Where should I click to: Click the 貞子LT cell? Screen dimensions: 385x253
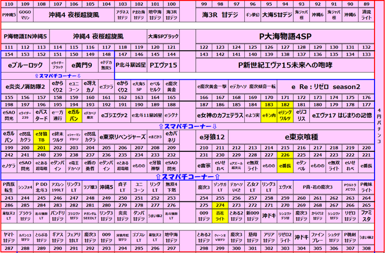click(x=123, y=187)
